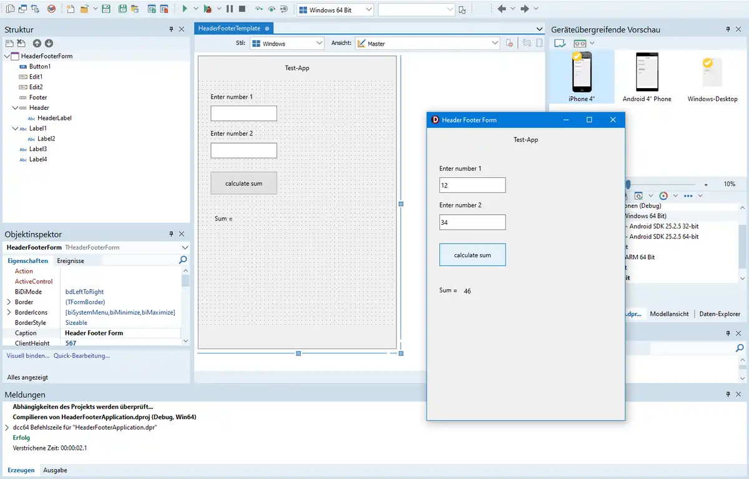749x479 pixels.
Task: Click the first document icon in top toolbar
Action: click(x=10, y=9)
